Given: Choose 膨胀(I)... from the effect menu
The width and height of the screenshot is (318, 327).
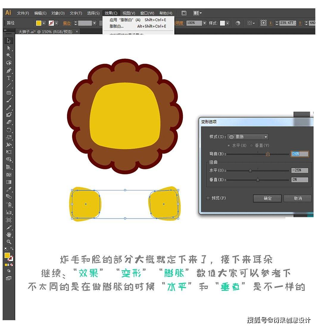Looking at the screenshot, I should click(x=117, y=26).
